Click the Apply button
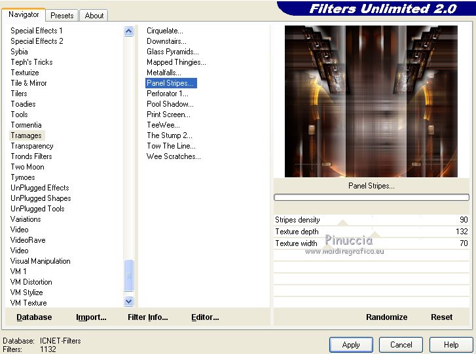The width and height of the screenshot is (476, 354). pos(351,345)
